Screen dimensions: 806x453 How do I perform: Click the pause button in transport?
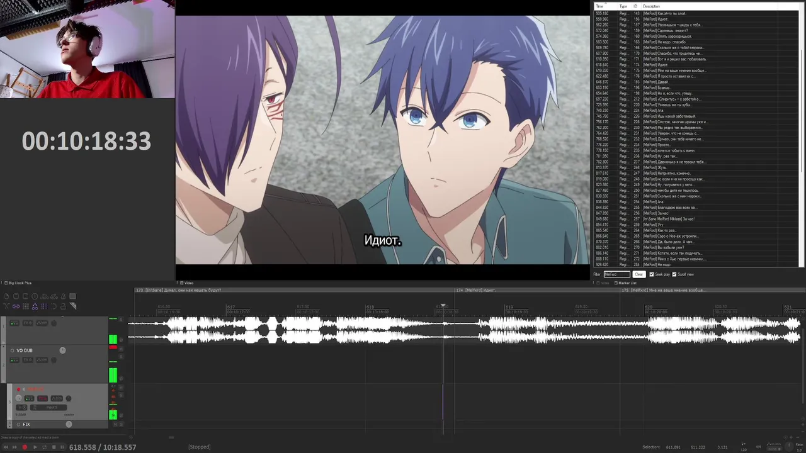[62, 447]
